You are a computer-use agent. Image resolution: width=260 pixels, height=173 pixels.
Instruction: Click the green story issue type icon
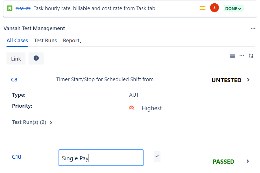[x=10, y=8]
